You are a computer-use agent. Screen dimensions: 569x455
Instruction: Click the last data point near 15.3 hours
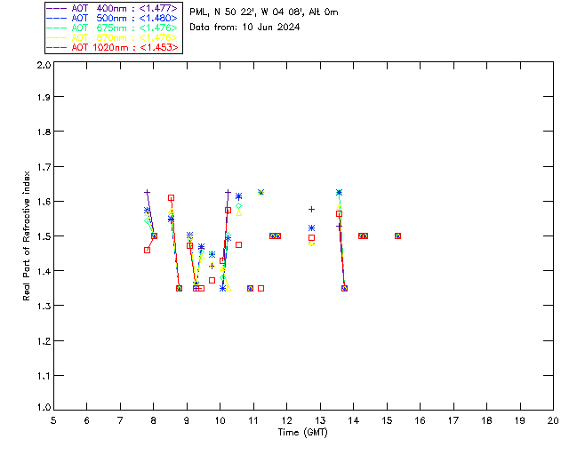pos(397,235)
